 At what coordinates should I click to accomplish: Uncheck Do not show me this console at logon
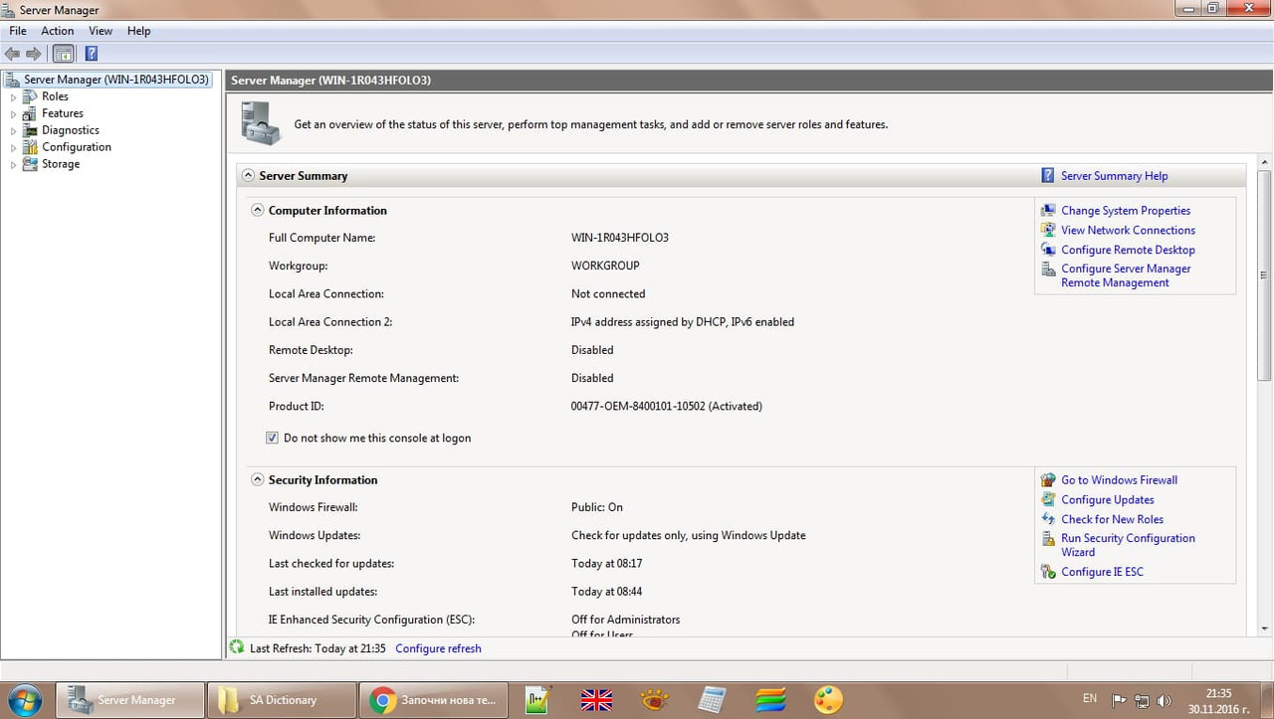pos(272,438)
